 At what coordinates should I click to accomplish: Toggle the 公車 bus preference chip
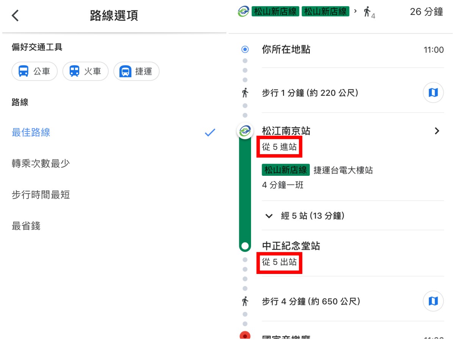pyautogui.click(x=35, y=71)
